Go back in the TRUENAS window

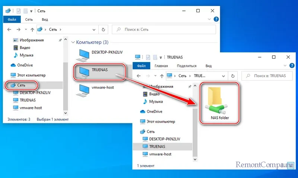[x=139, y=76]
